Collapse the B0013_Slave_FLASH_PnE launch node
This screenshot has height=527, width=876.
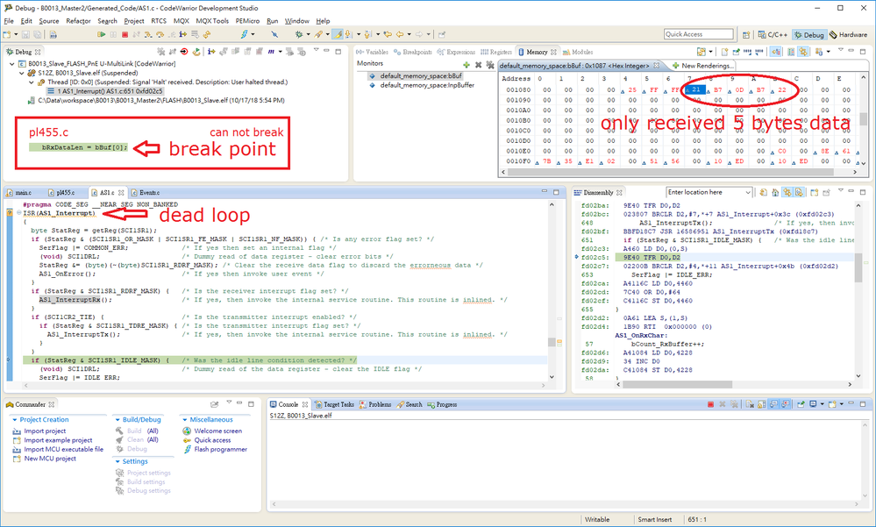13,64
